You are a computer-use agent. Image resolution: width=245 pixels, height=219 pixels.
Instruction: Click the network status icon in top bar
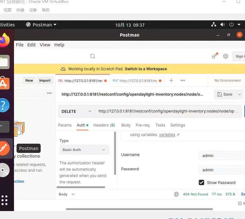click(214, 24)
